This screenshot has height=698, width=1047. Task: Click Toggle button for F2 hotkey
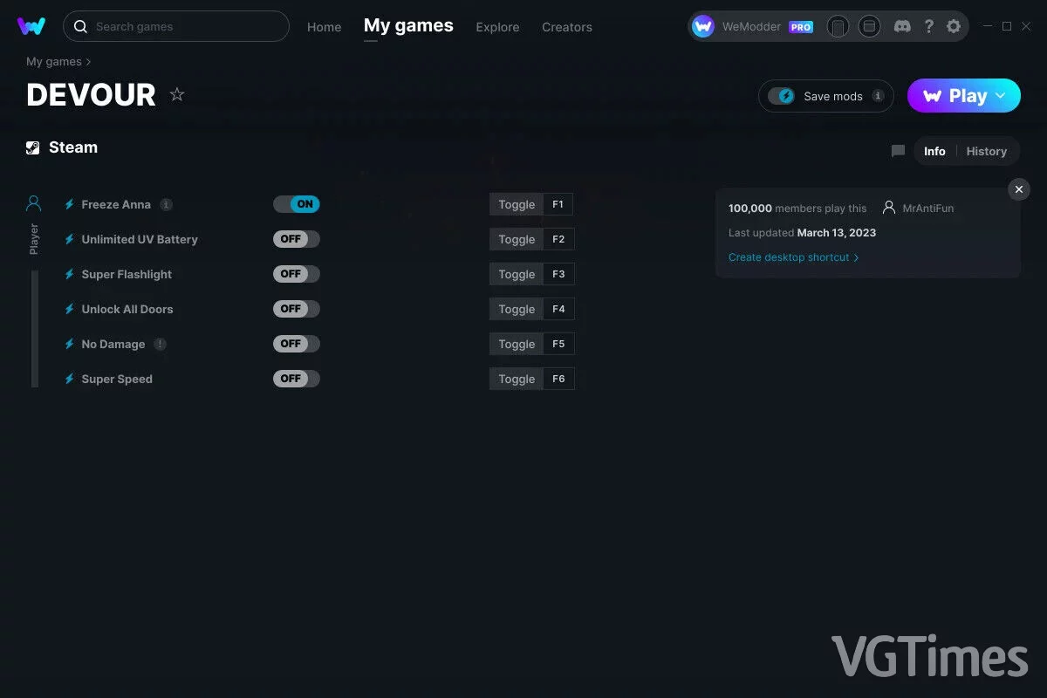[x=517, y=239]
